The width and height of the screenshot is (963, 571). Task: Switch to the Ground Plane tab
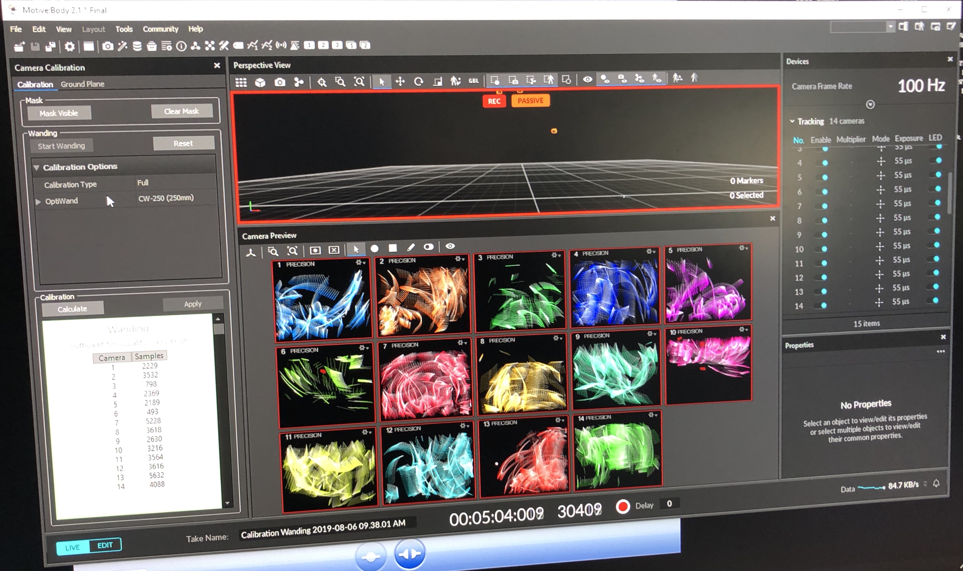pos(82,84)
